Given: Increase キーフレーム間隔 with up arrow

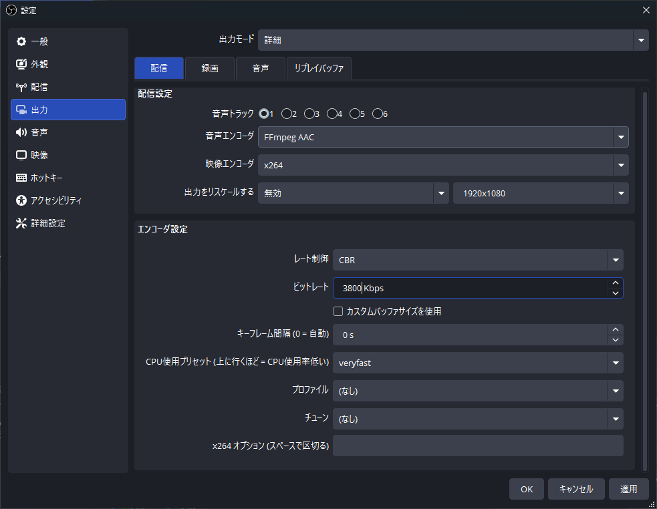Looking at the screenshot, I should point(616,330).
